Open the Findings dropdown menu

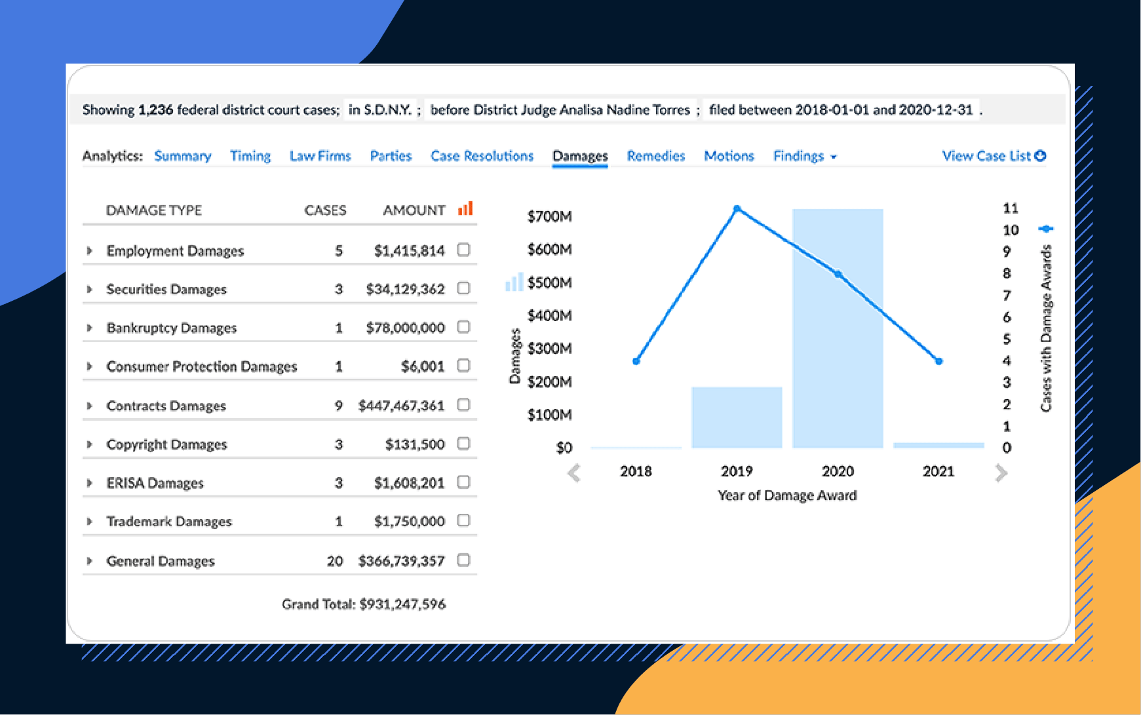coord(805,156)
